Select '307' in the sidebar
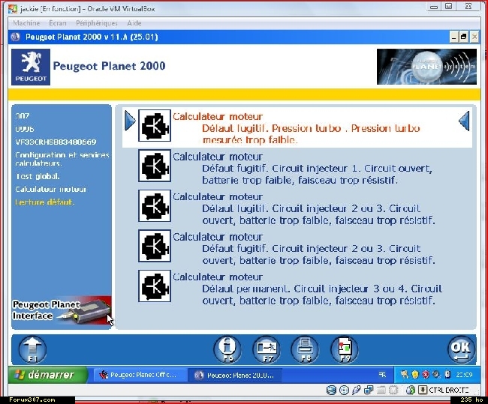The height and width of the screenshot is (404, 488). (23, 116)
